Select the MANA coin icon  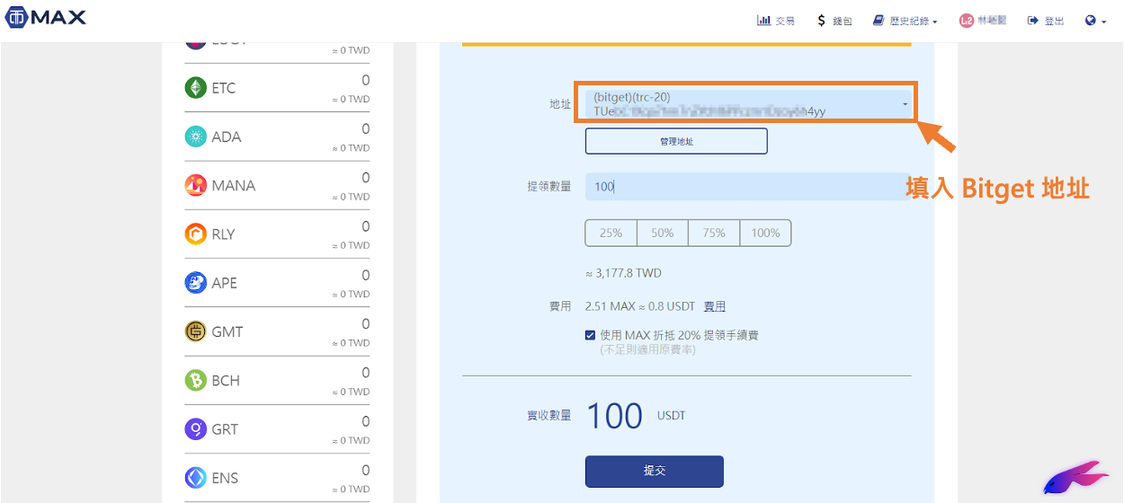195,185
